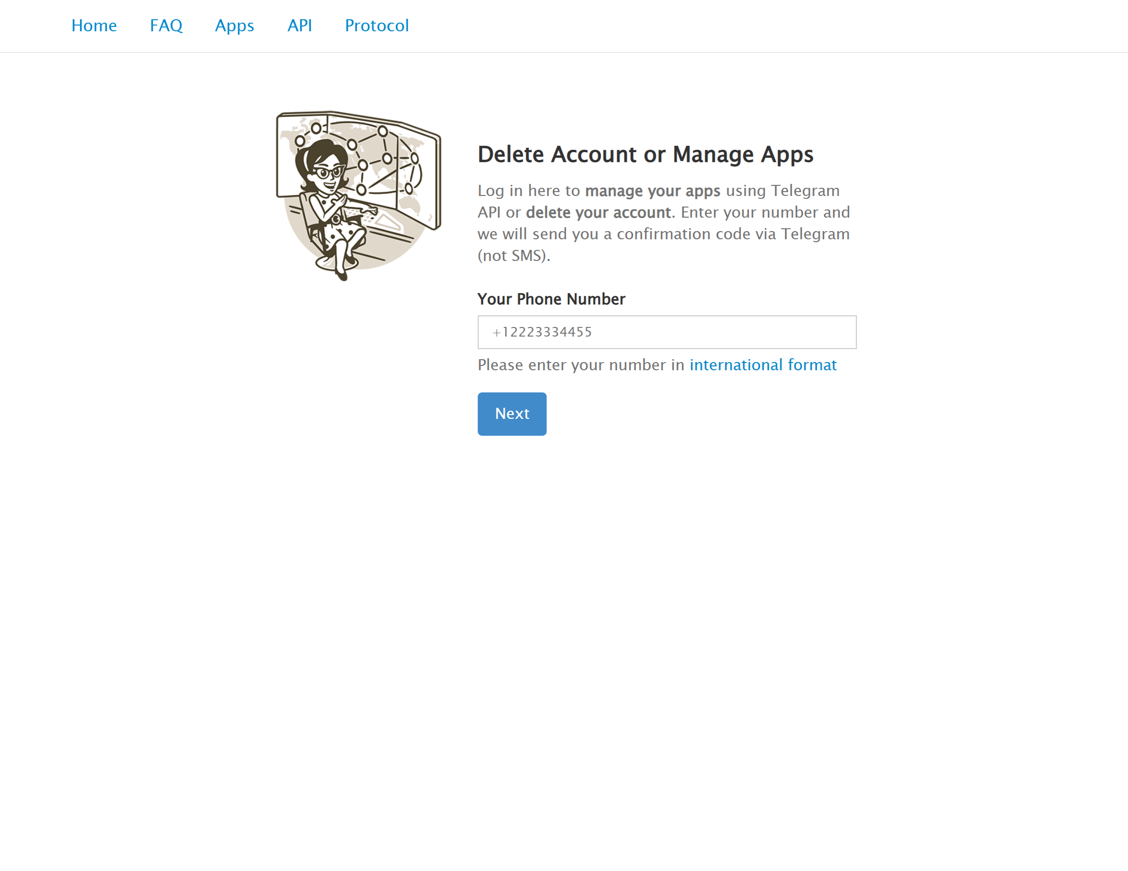Click the Your Phone Number label
This screenshot has height=871, width=1128.
coord(551,299)
